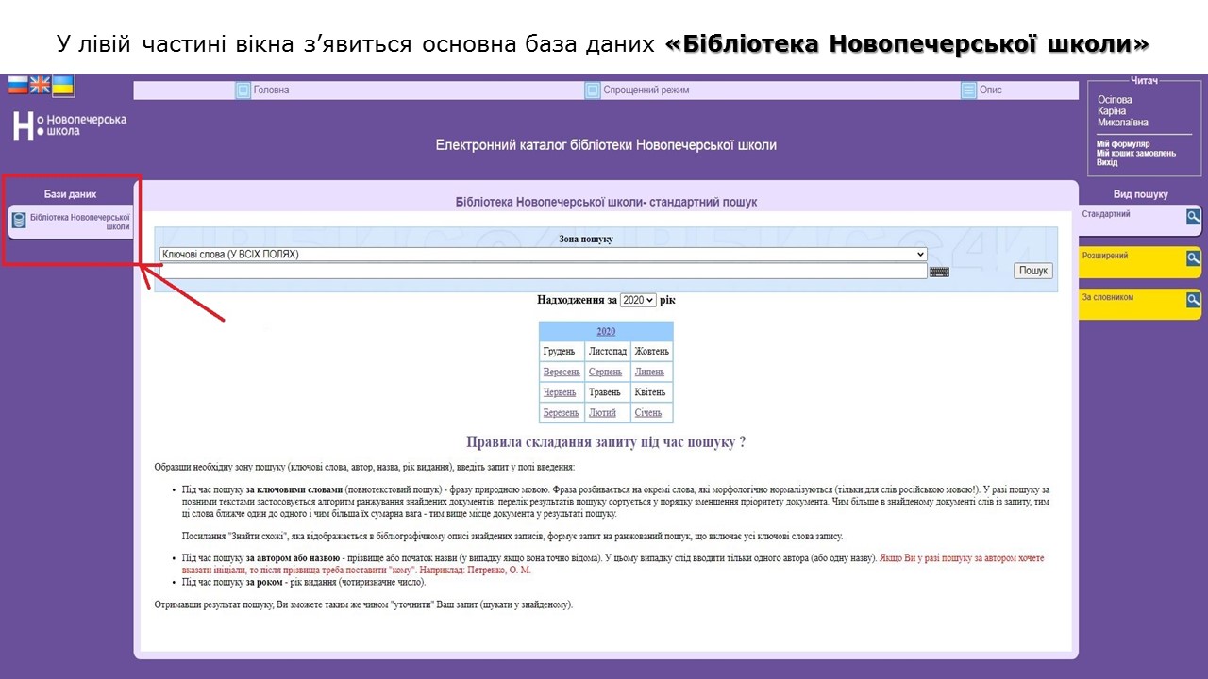This screenshot has width=1208, height=679.
Task: Click the magnifier icon for Розширений search
Action: 1194,258
